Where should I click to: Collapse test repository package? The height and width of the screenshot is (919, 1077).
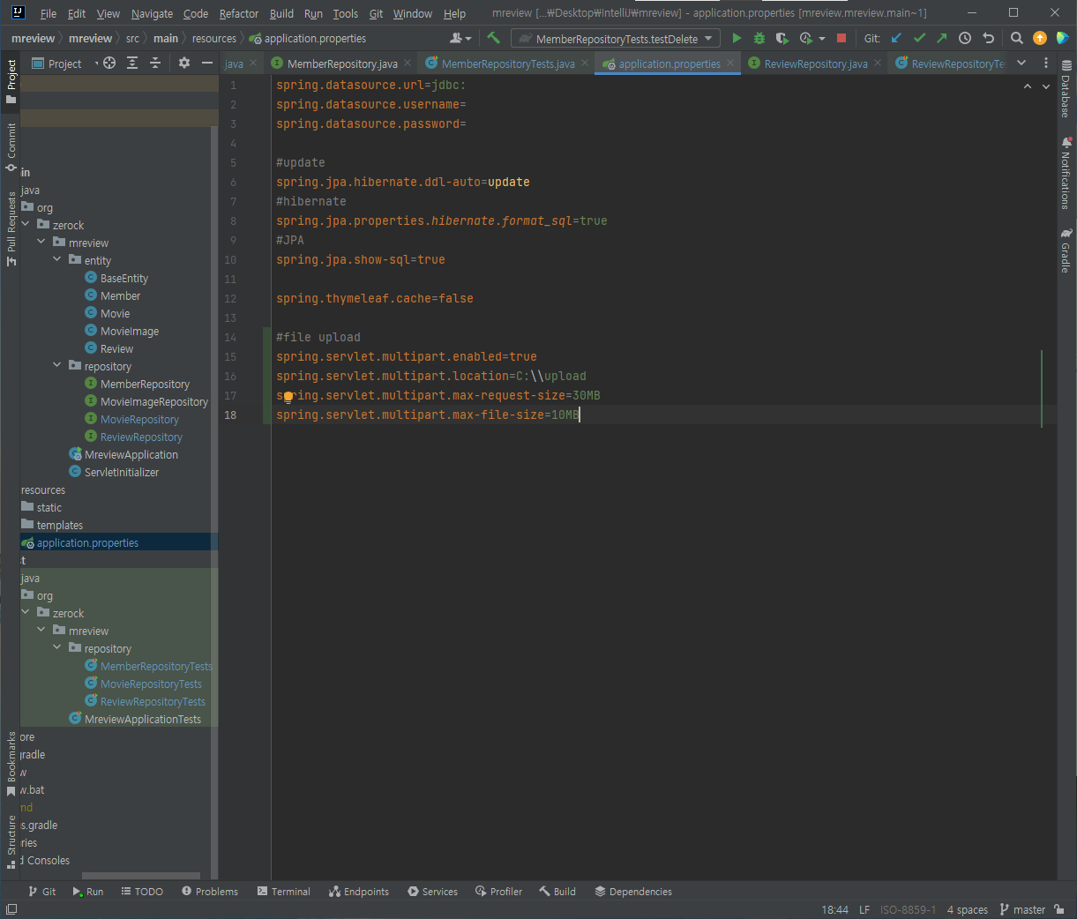coord(57,647)
